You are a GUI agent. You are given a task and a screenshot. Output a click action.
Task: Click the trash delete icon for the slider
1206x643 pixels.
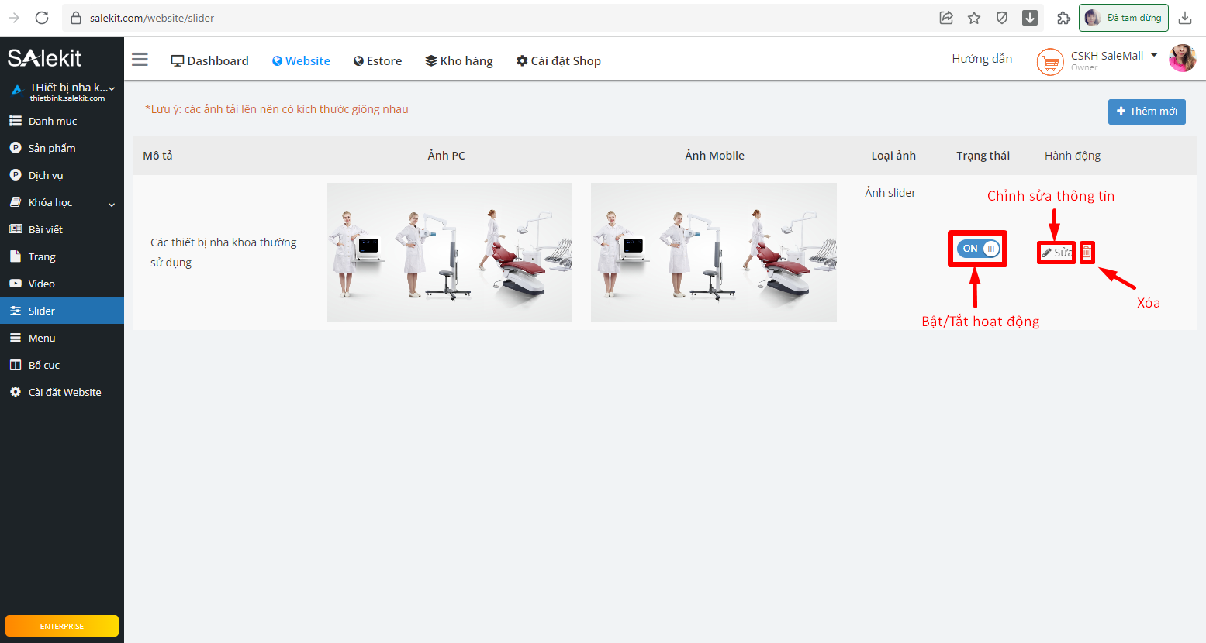pyautogui.click(x=1087, y=253)
